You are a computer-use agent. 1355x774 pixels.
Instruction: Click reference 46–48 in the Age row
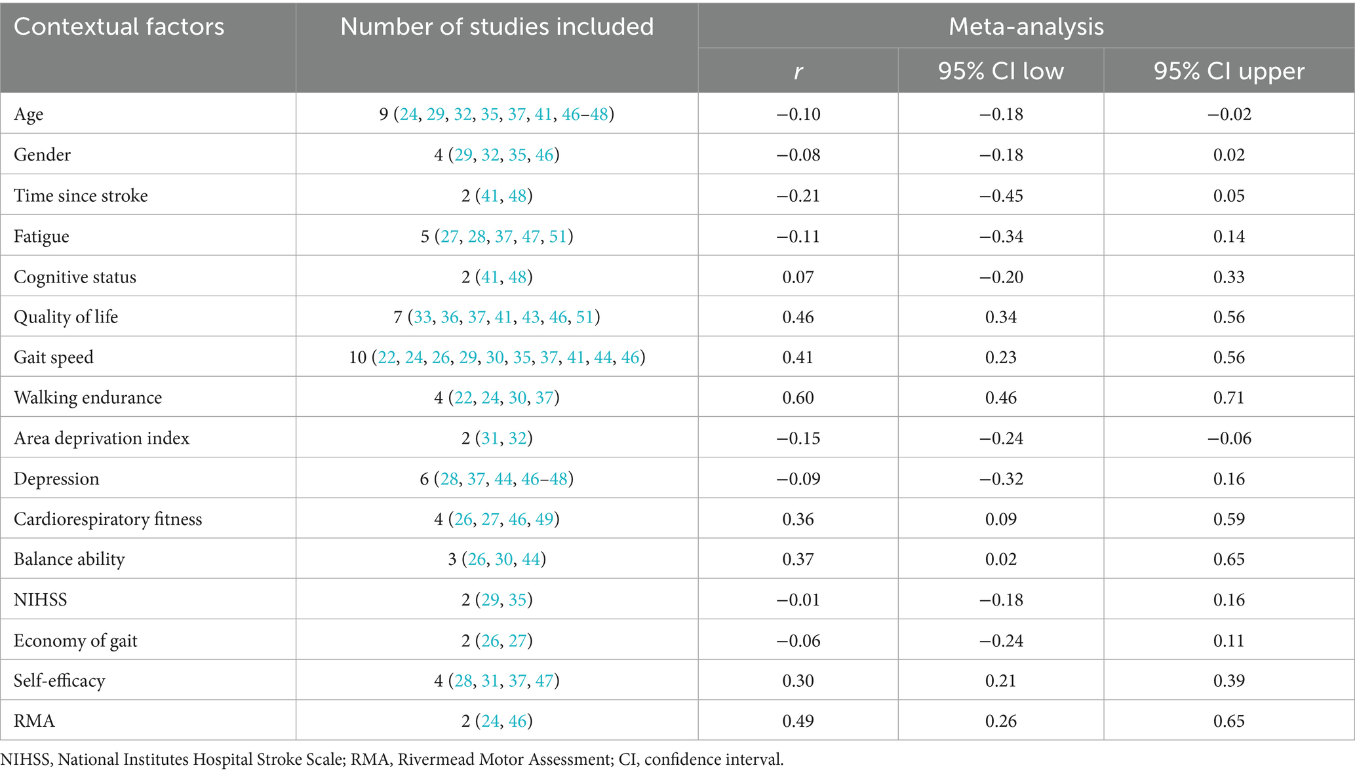point(585,115)
